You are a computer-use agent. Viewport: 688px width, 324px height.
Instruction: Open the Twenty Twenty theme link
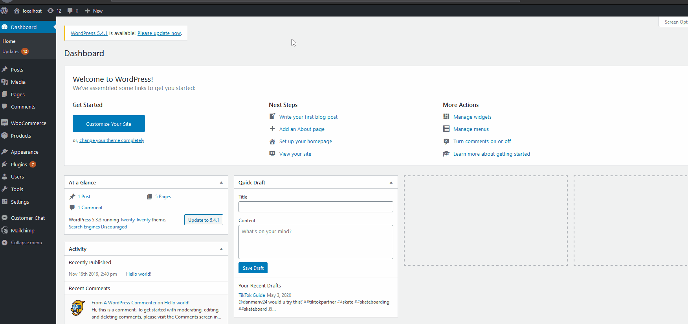pos(135,220)
